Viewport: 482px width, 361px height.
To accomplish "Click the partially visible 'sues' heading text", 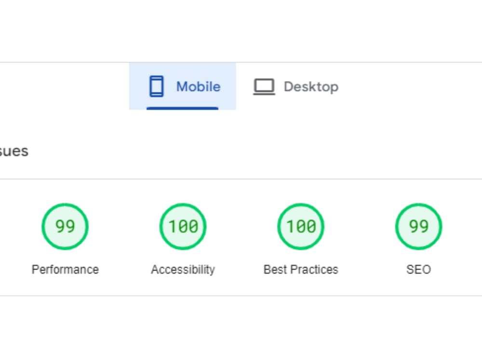I will (14, 151).
